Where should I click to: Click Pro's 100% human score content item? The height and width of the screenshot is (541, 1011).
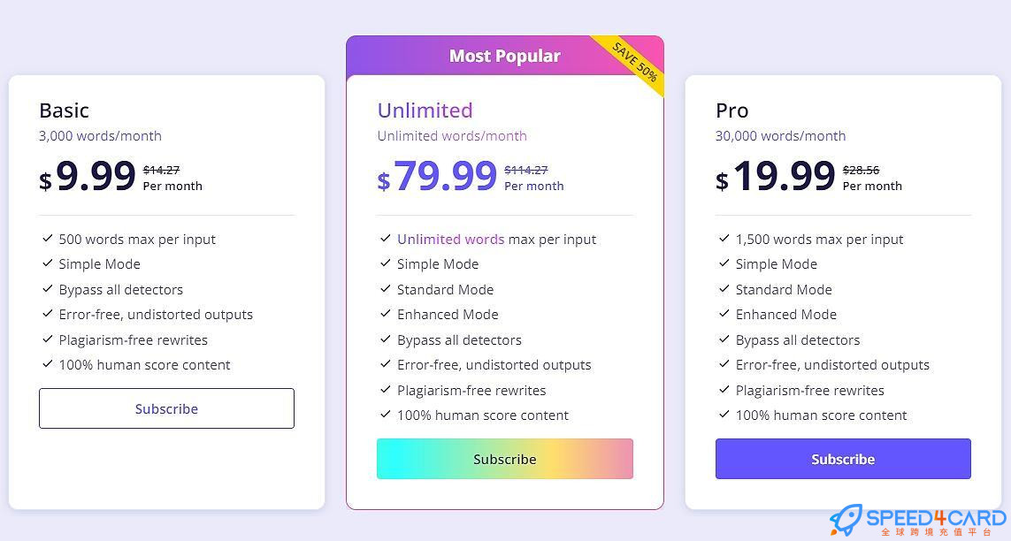click(x=821, y=415)
